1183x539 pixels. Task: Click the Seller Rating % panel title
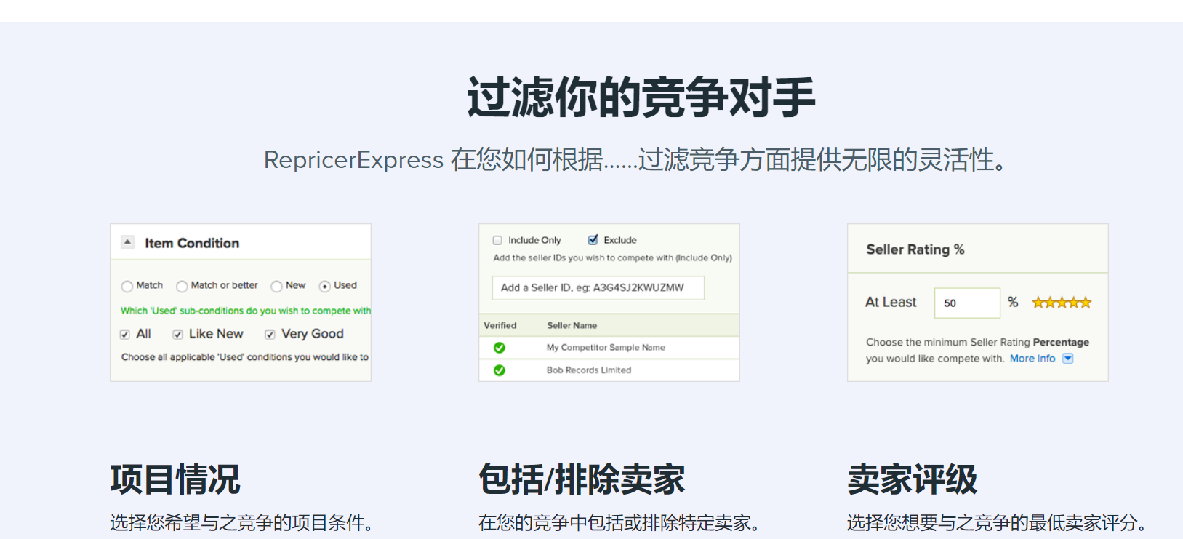pyautogui.click(x=915, y=249)
